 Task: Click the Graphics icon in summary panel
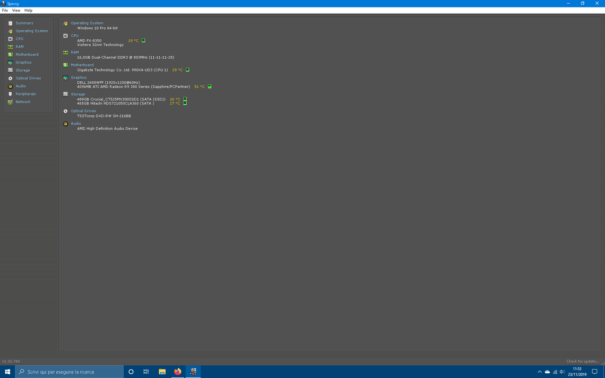click(x=66, y=77)
